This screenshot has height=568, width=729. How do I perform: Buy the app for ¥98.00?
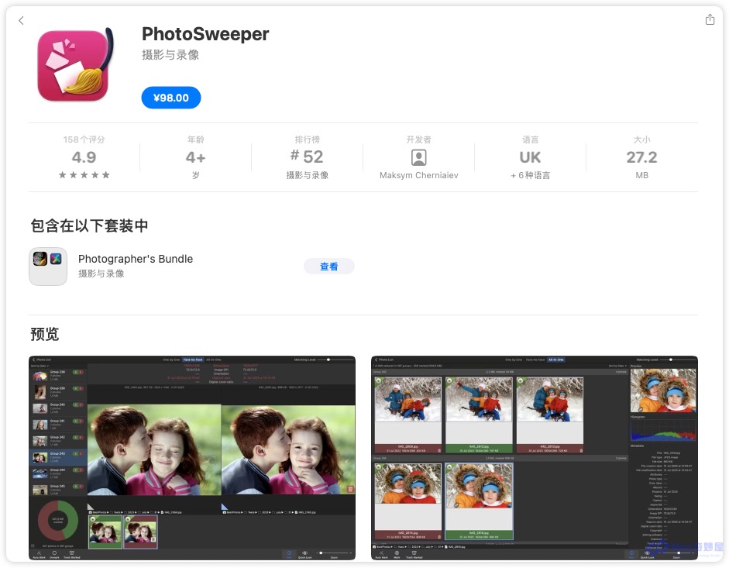point(171,98)
